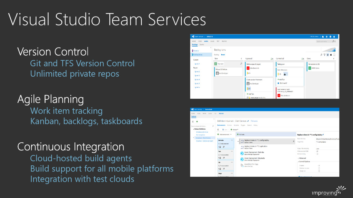Click cumulative flow chart thumbnail above board
The width and height of the screenshot is (353, 198).
click(329, 50)
